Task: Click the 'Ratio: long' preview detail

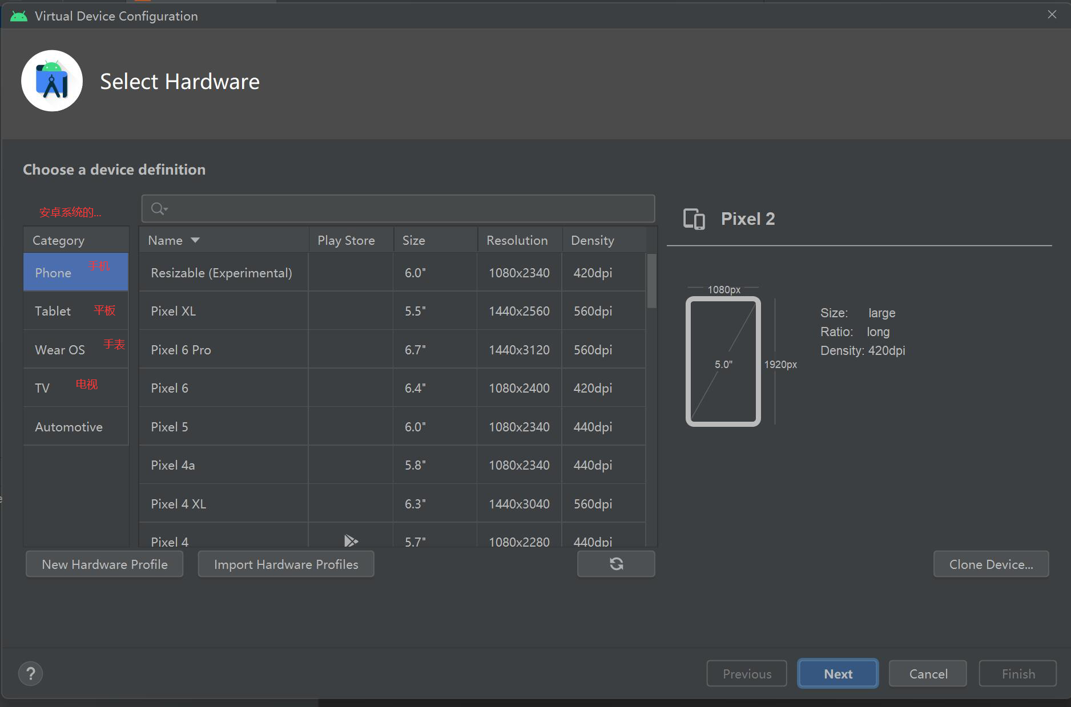Action: (x=855, y=332)
